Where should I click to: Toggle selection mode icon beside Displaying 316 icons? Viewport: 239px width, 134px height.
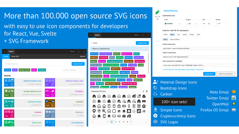pyautogui.click(x=143, y=91)
